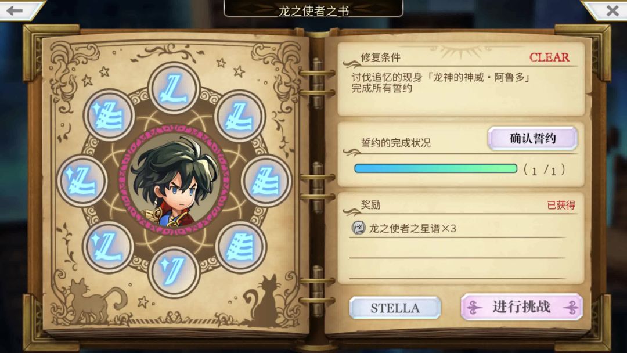Click the 已获得 obtained status text
This screenshot has height=353, width=627.
(x=561, y=205)
